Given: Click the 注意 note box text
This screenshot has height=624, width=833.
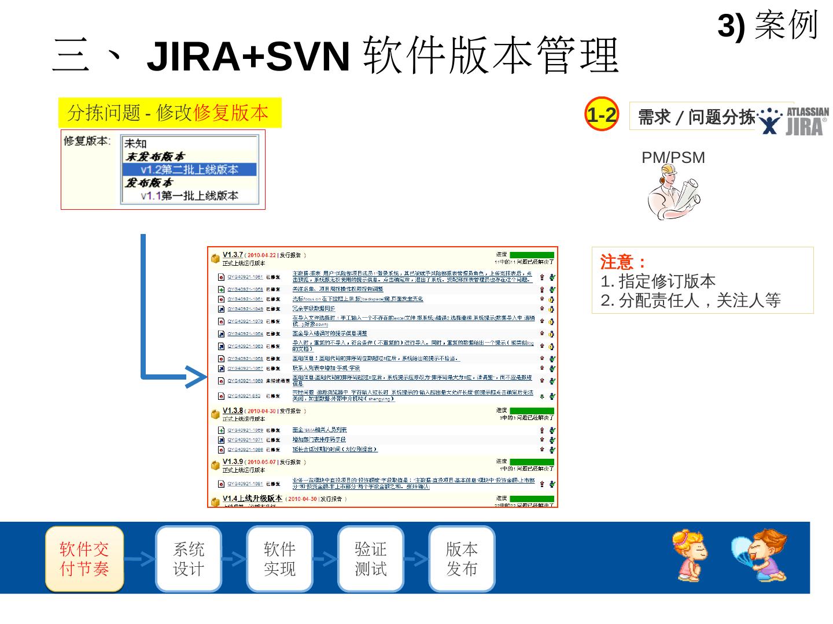Looking at the screenshot, I should pos(702,281).
